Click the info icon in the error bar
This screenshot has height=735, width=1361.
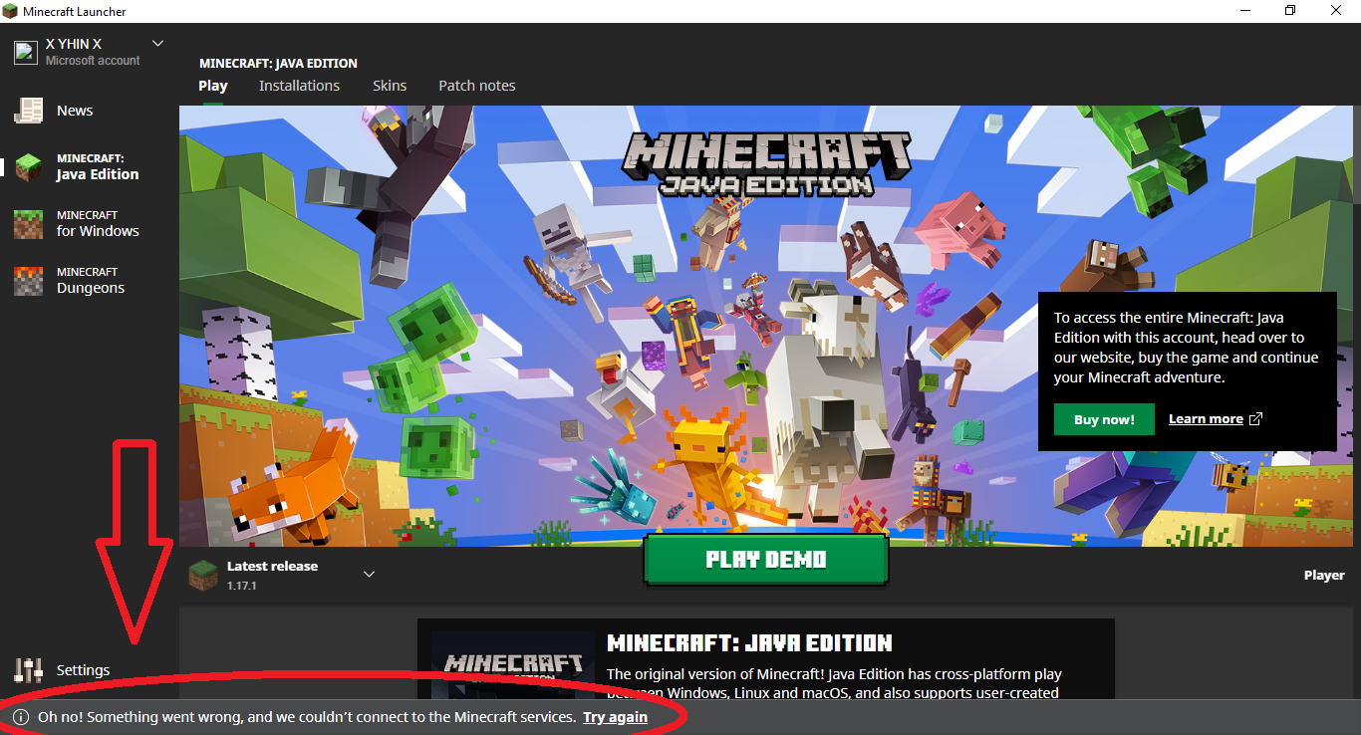[20, 717]
